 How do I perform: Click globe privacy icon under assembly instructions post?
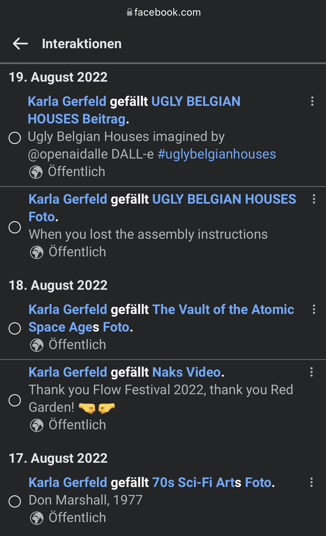[37, 252]
